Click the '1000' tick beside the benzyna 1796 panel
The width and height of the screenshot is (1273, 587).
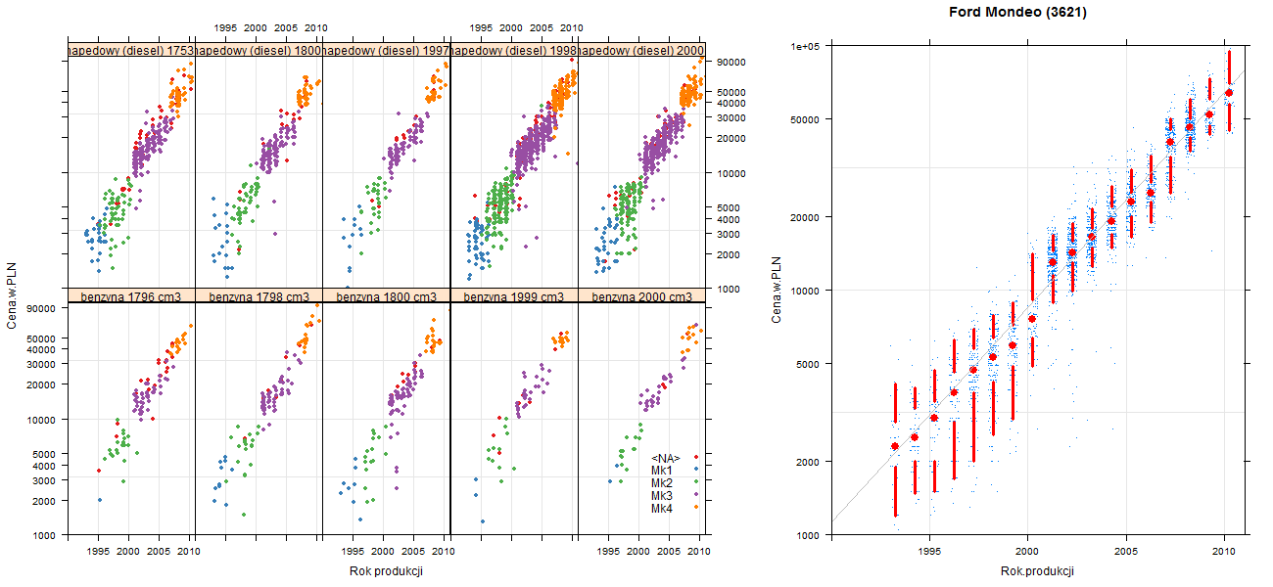pos(44,536)
